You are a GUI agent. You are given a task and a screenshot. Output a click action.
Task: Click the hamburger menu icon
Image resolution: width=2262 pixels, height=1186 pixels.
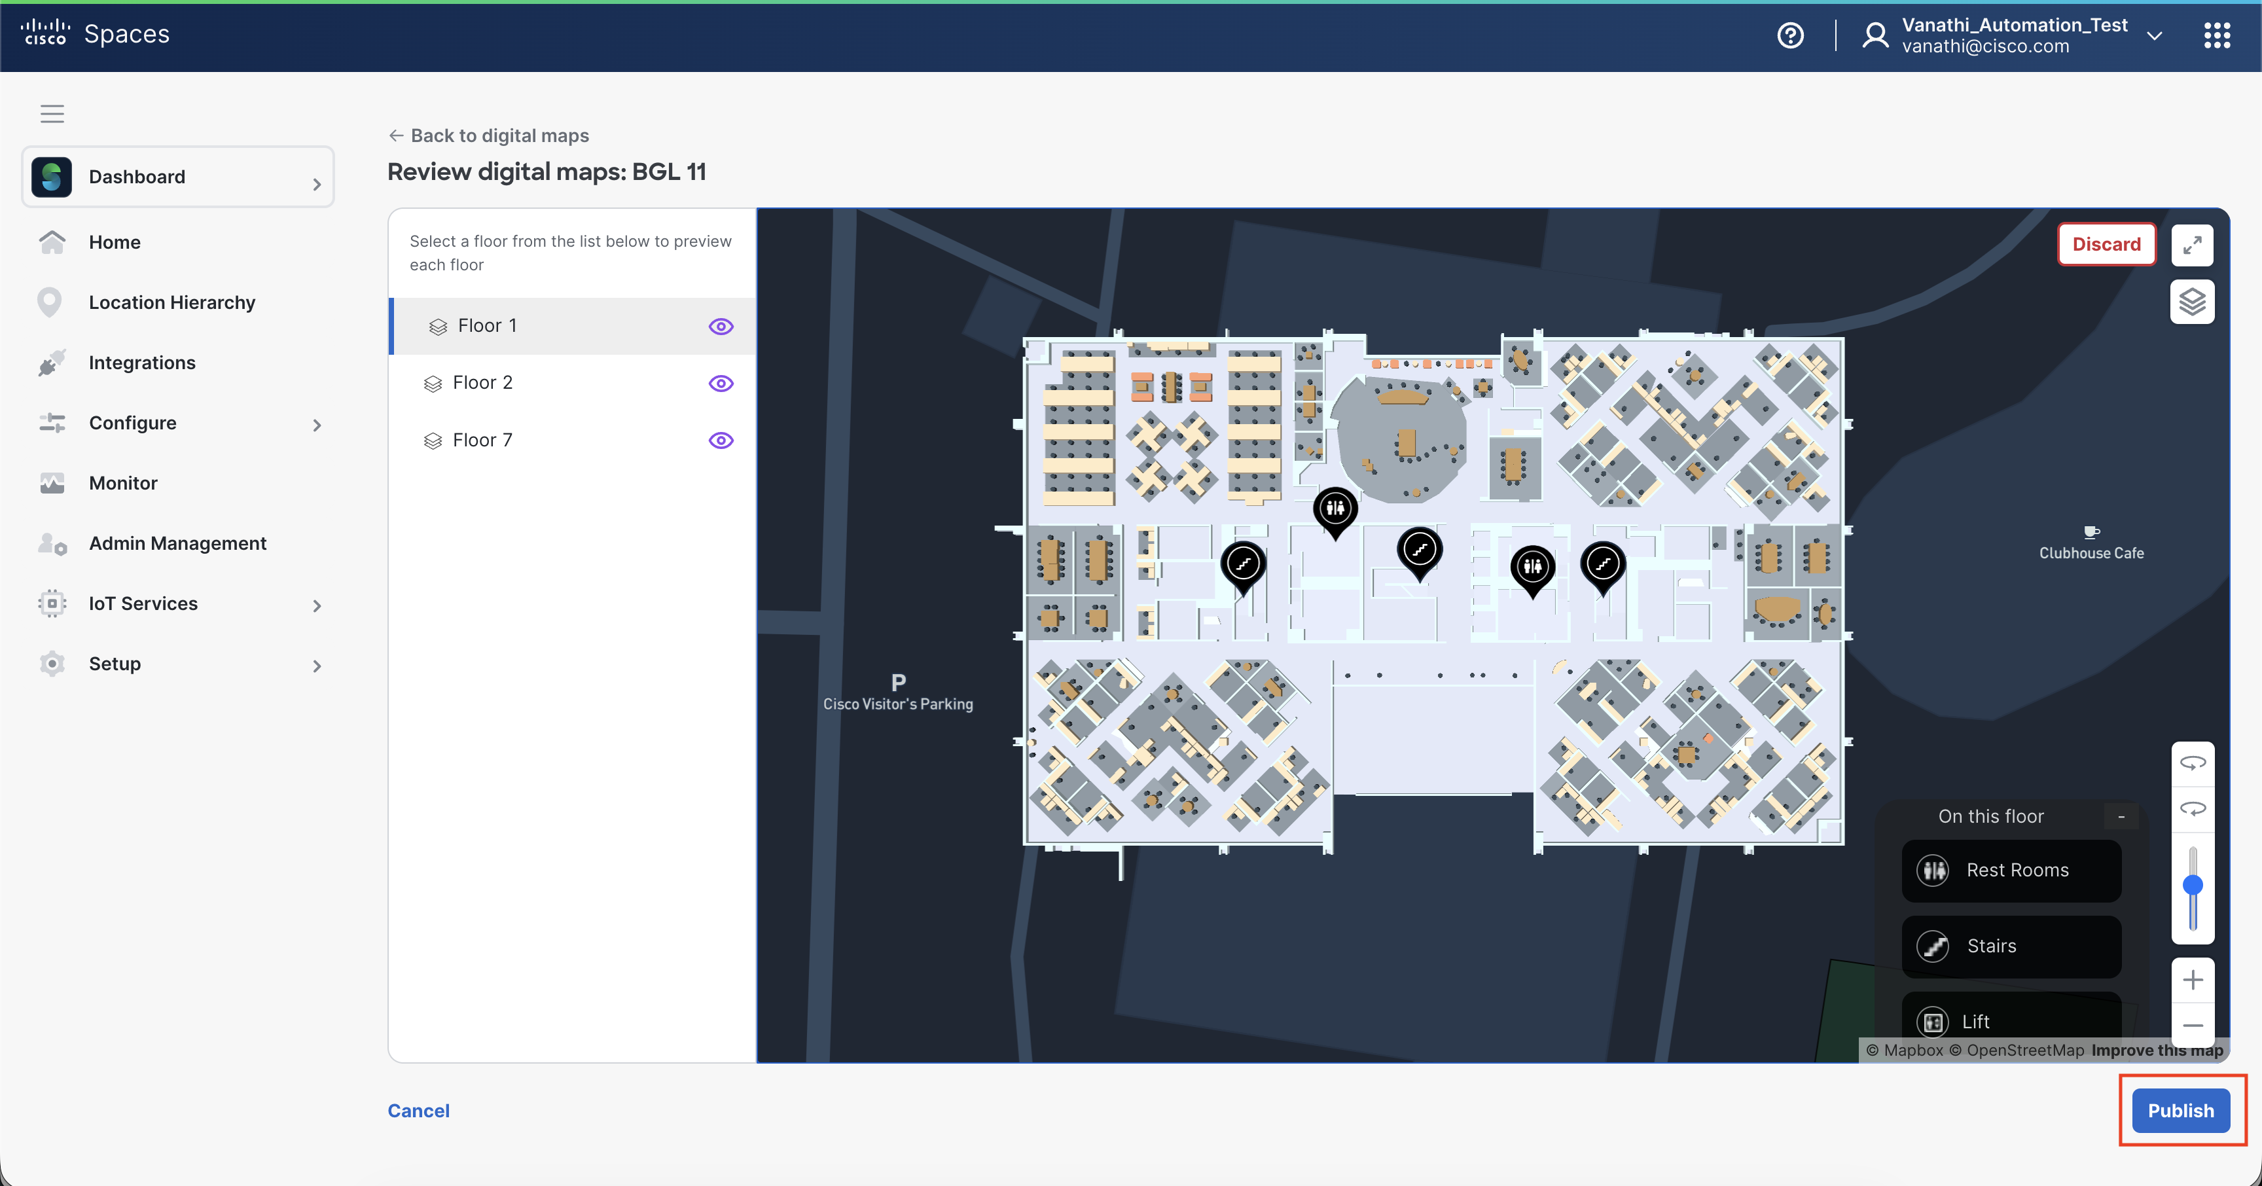(52, 113)
